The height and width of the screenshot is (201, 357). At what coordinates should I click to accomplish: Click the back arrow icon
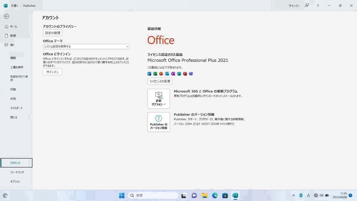click(x=6, y=16)
